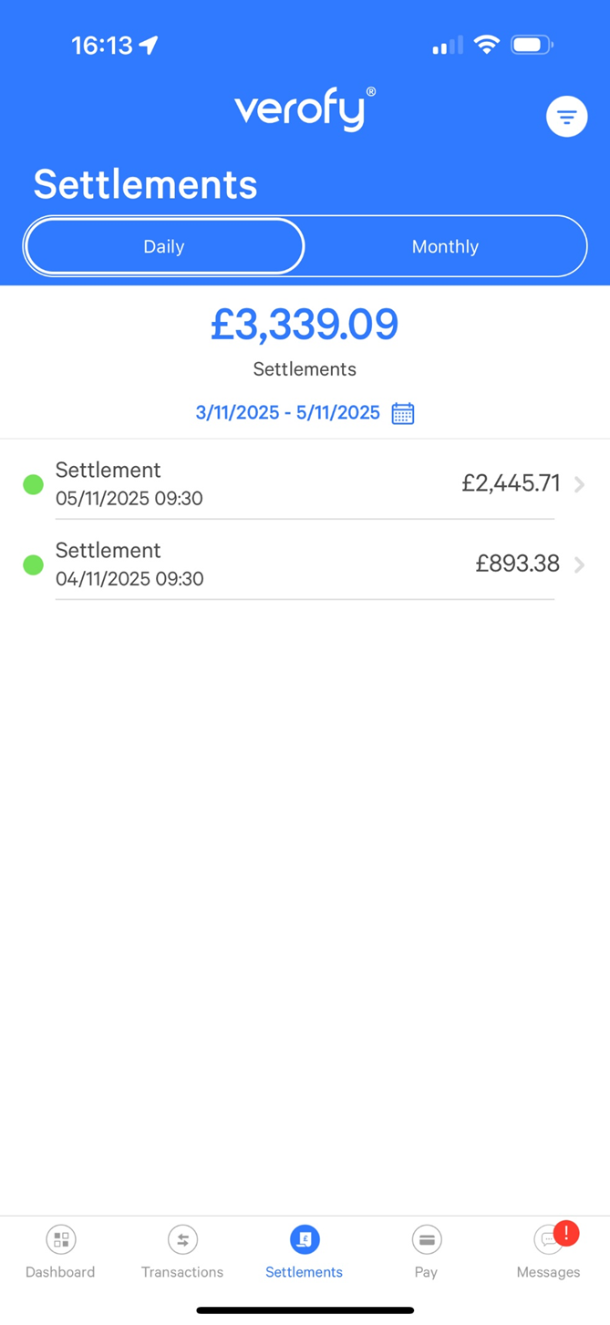Select the Settlements tab icon

(305, 1239)
